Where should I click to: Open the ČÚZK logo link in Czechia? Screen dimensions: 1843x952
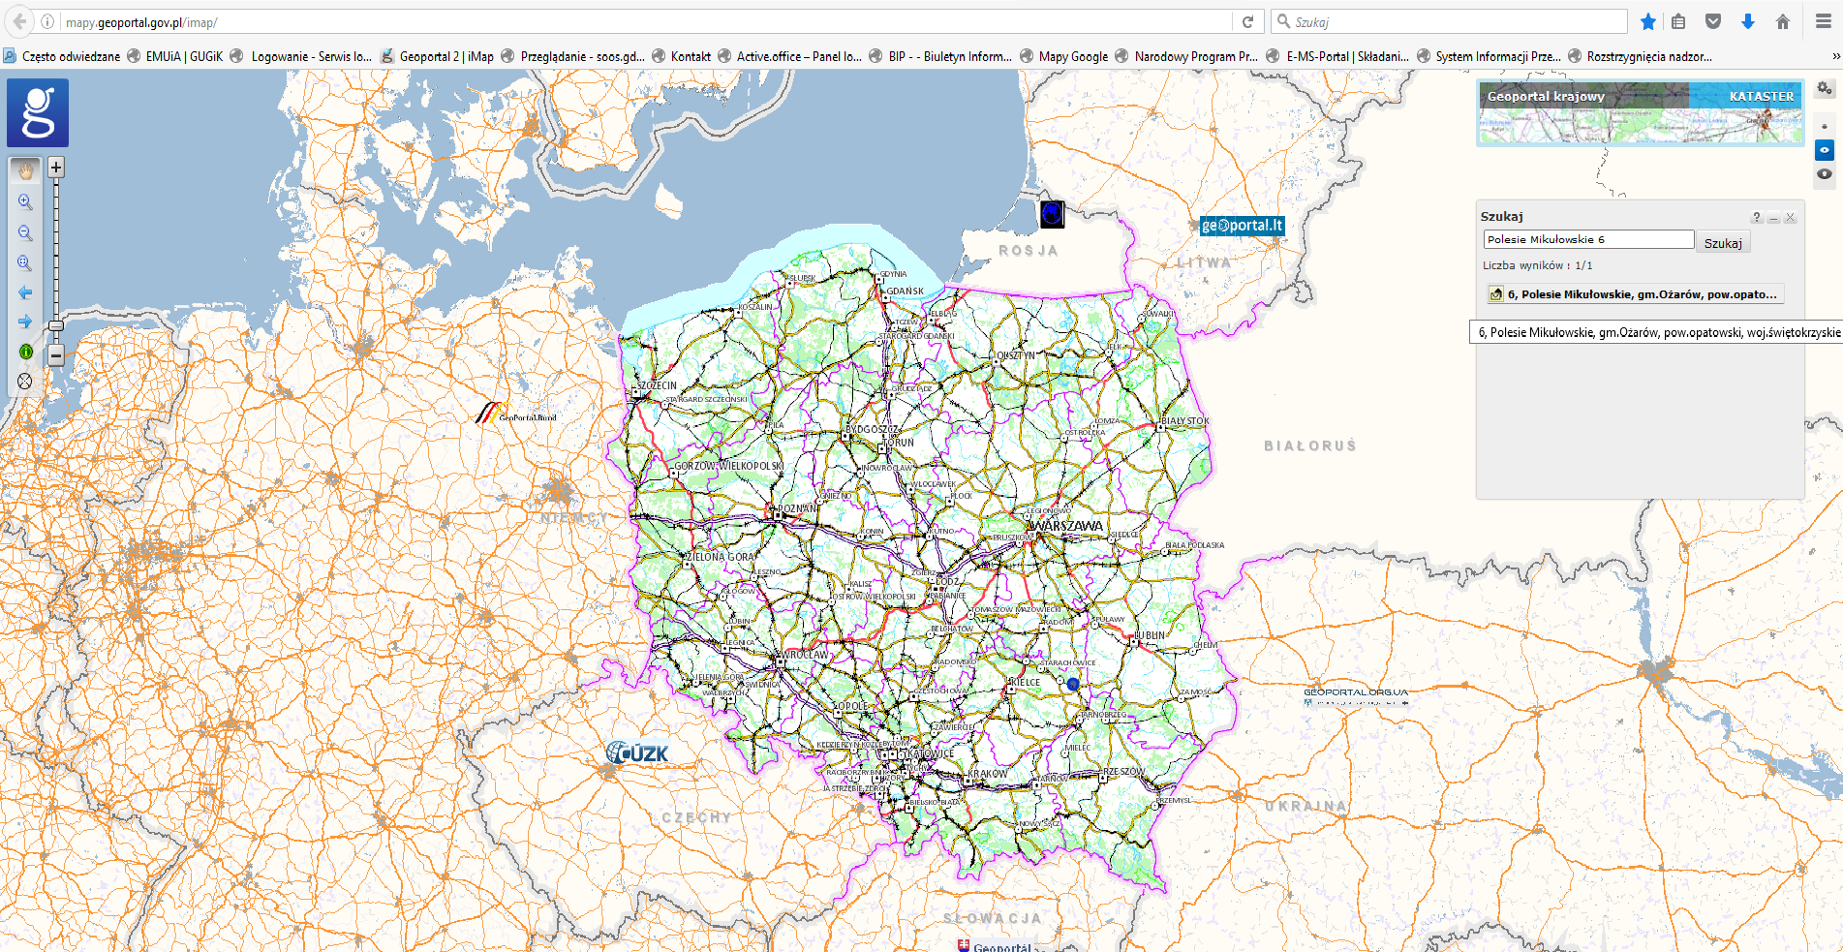click(637, 752)
